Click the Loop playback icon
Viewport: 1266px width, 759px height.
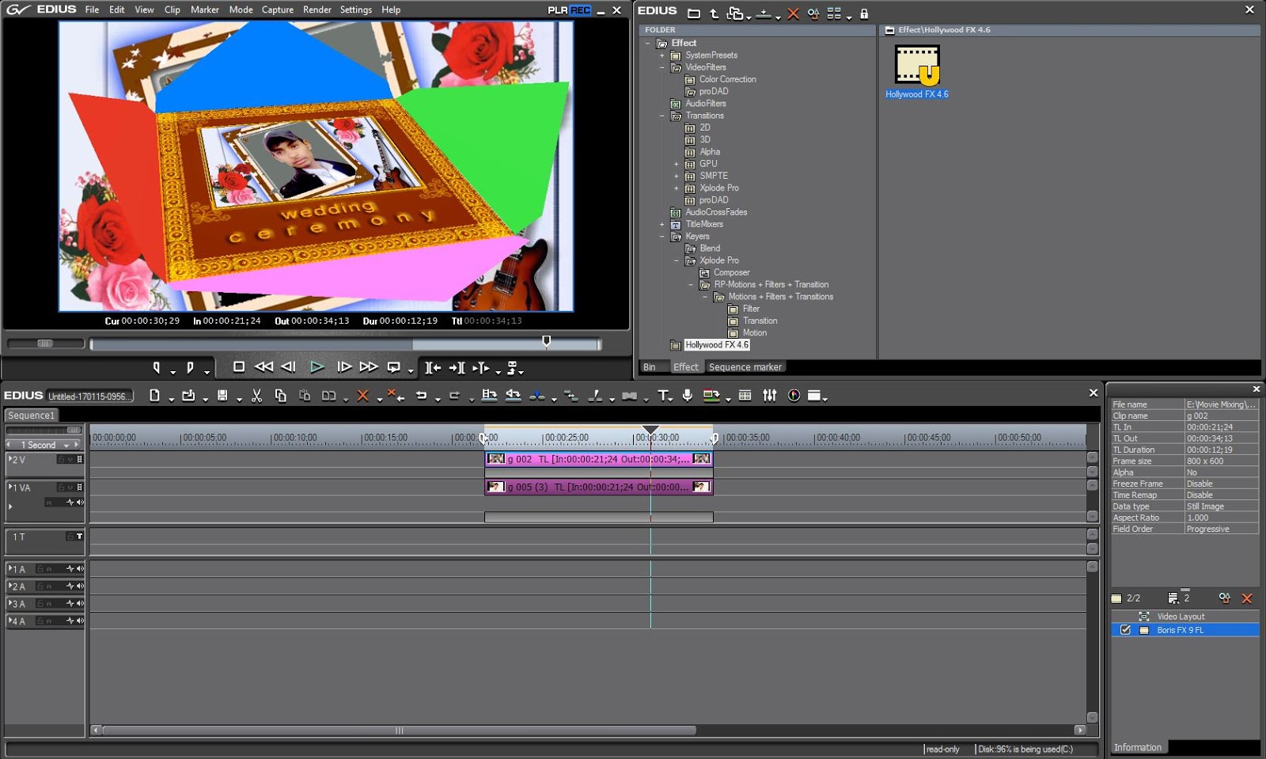click(x=393, y=367)
